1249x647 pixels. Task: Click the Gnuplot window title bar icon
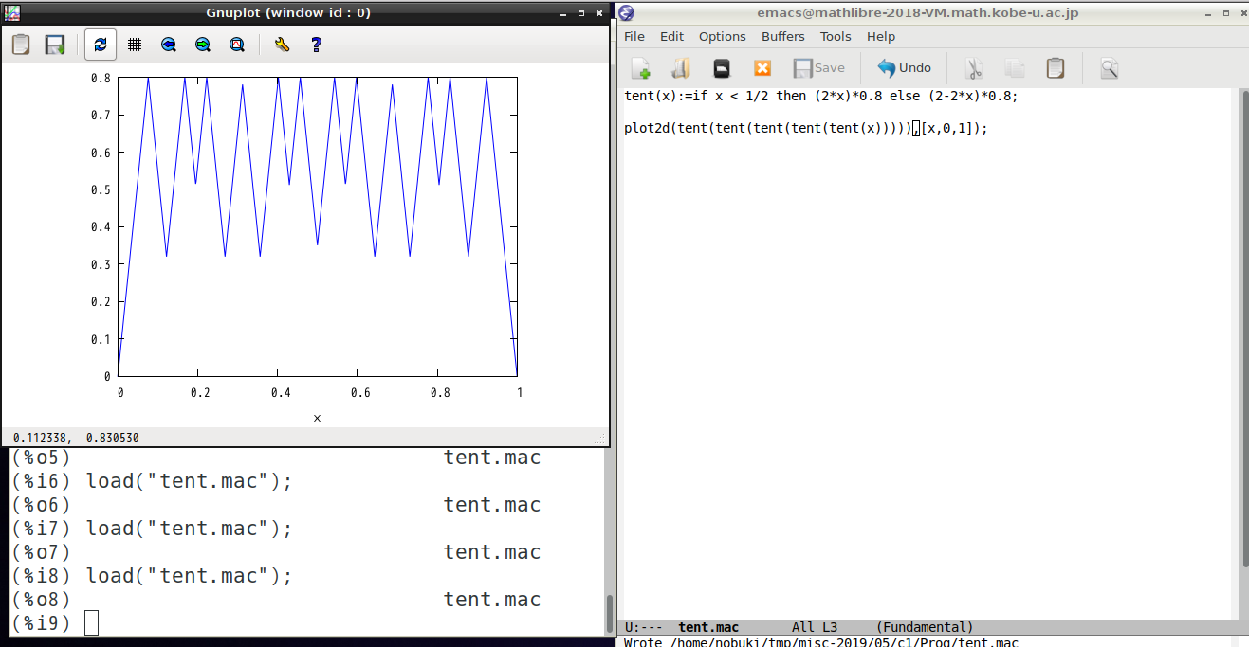11,12
